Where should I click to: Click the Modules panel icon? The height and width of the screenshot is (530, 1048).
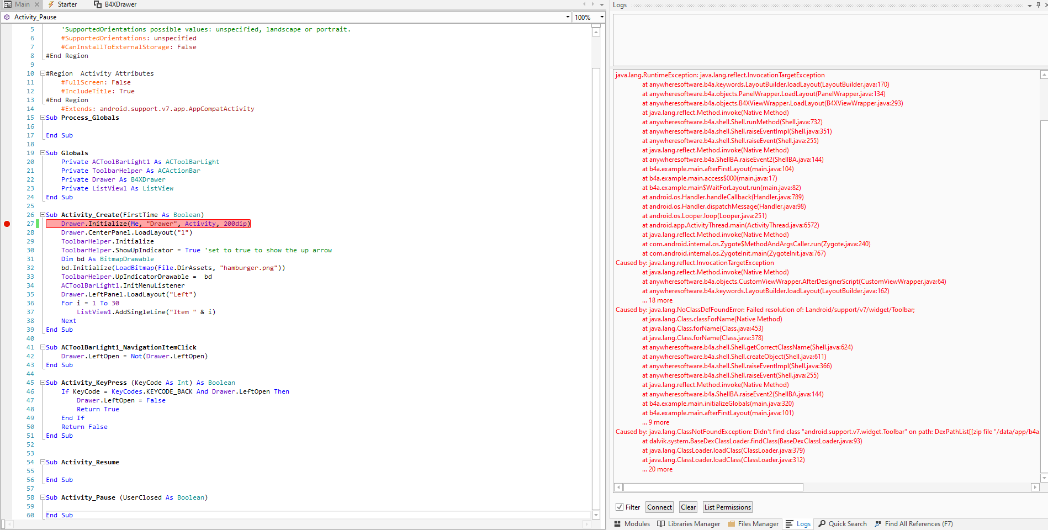618,524
